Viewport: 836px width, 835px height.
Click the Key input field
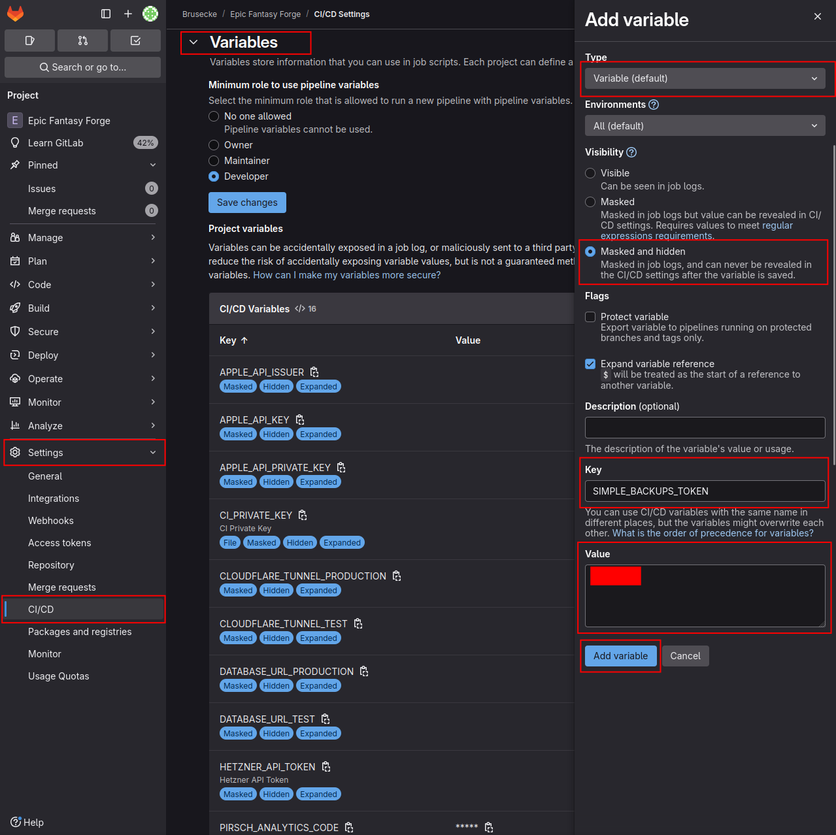(705, 491)
